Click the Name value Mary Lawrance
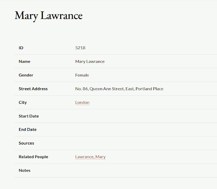 [x=90, y=61]
